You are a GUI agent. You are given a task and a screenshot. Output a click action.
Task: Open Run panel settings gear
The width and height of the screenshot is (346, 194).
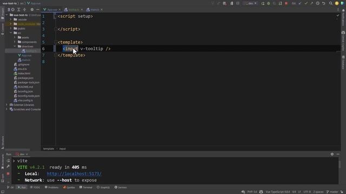pos(332,154)
